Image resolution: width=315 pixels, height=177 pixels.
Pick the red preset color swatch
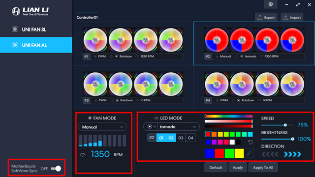(208, 134)
